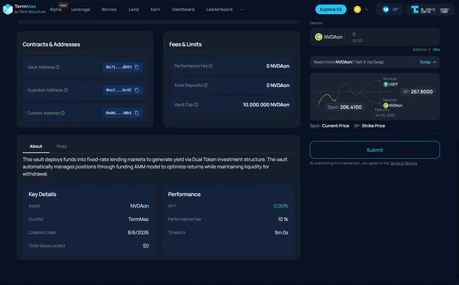Screen dimensions: 459x285
Task: Click the TermMax logo
Action: tap(24, 9)
